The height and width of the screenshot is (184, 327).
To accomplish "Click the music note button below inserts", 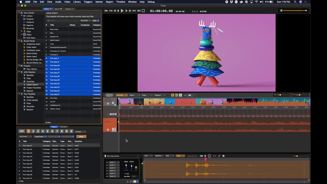I will (135, 182).
